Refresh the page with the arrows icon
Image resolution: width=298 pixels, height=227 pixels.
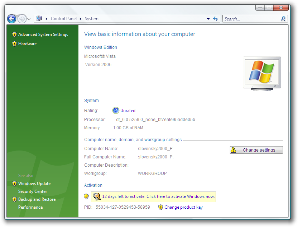tap(216, 19)
